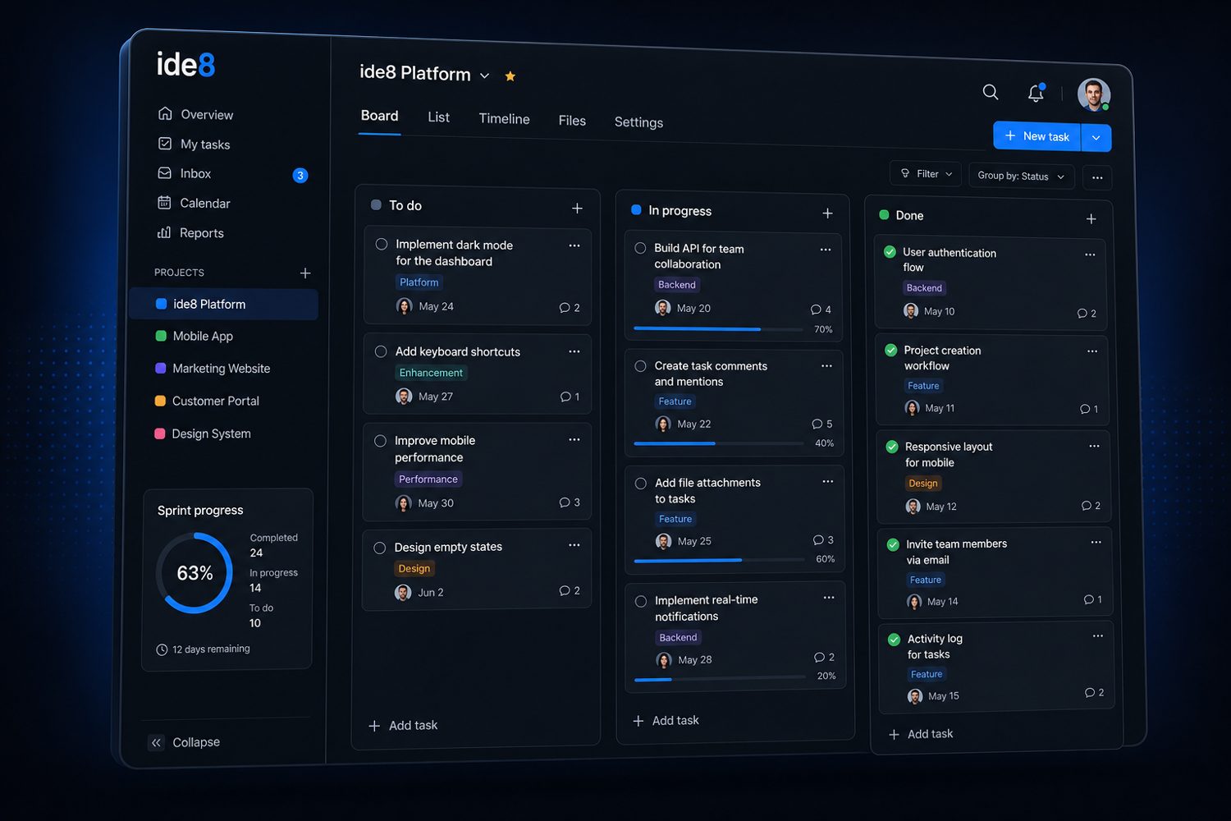Click the 63% sprint progress ring
Image resolution: width=1231 pixels, height=821 pixels.
[194, 573]
